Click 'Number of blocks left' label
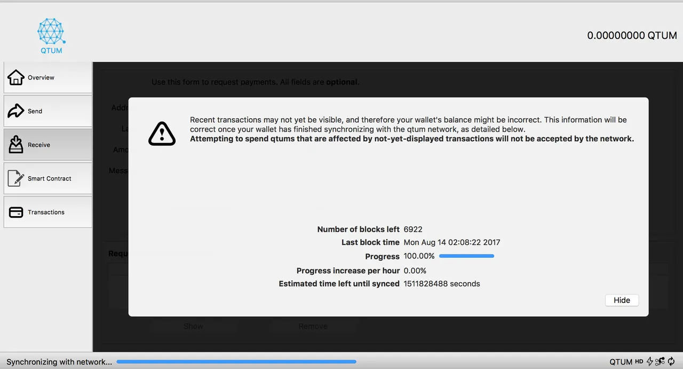The image size is (683, 369). [358, 229]
